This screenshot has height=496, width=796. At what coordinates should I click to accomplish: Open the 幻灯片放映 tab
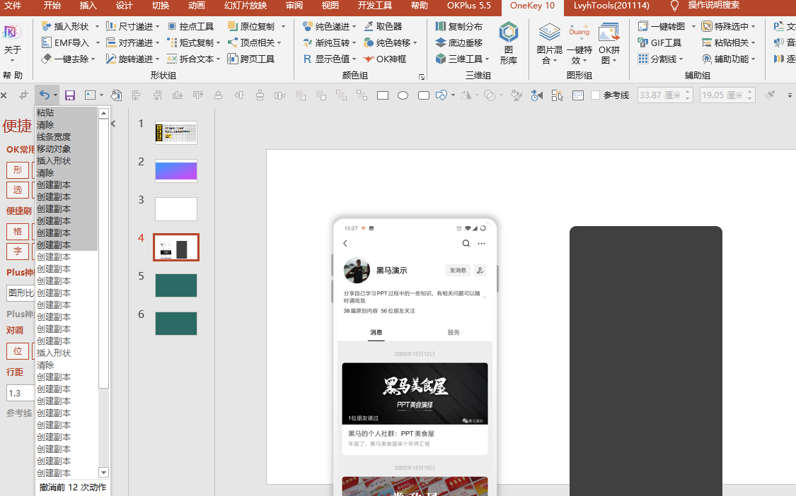[x=246, y=6]
